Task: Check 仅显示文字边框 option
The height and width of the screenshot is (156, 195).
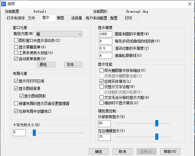Action: click(101, 87)
